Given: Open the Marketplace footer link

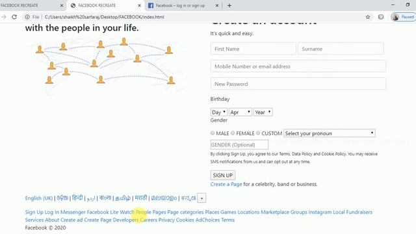Looking at the screenshot, I should tap(275, 212).
